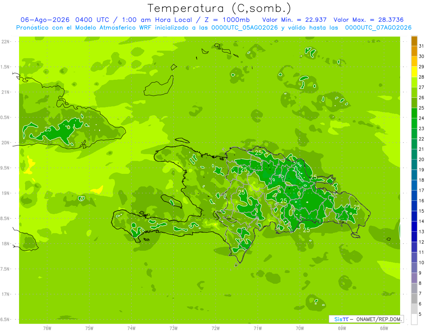Click the "1.5N" latitude axis label
The width and height of the screenshot is (431, 333).
(x=5, y=67)
